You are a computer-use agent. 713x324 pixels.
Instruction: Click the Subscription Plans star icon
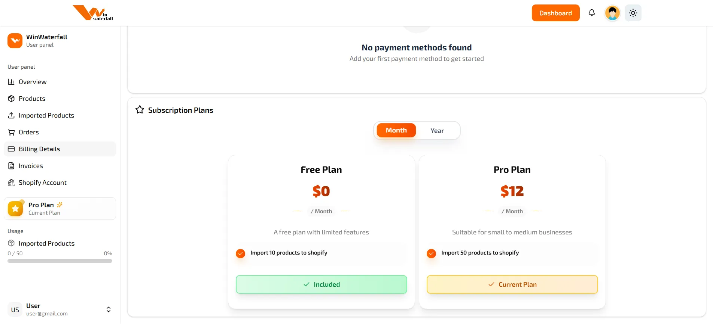tap(139, 109)
